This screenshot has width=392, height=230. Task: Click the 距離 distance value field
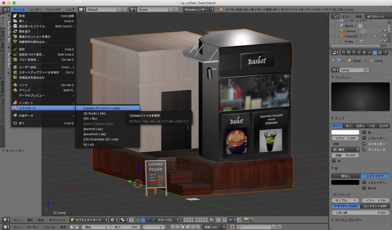[345, 155]
